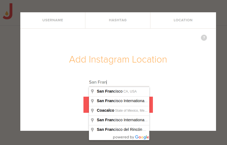Click the question mark help icon
227x145 pixels.
point(204,38)
